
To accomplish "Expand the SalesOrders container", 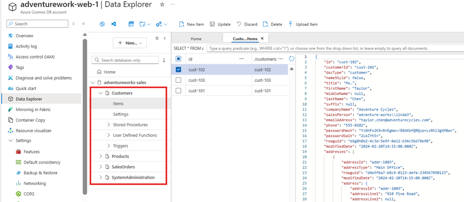I will [x=101, y=167].
